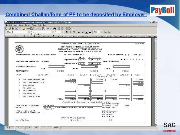Viewport: 180px width, 135px height.
Task: Click 'Total Wage Due' label
Action: (22, 71)
